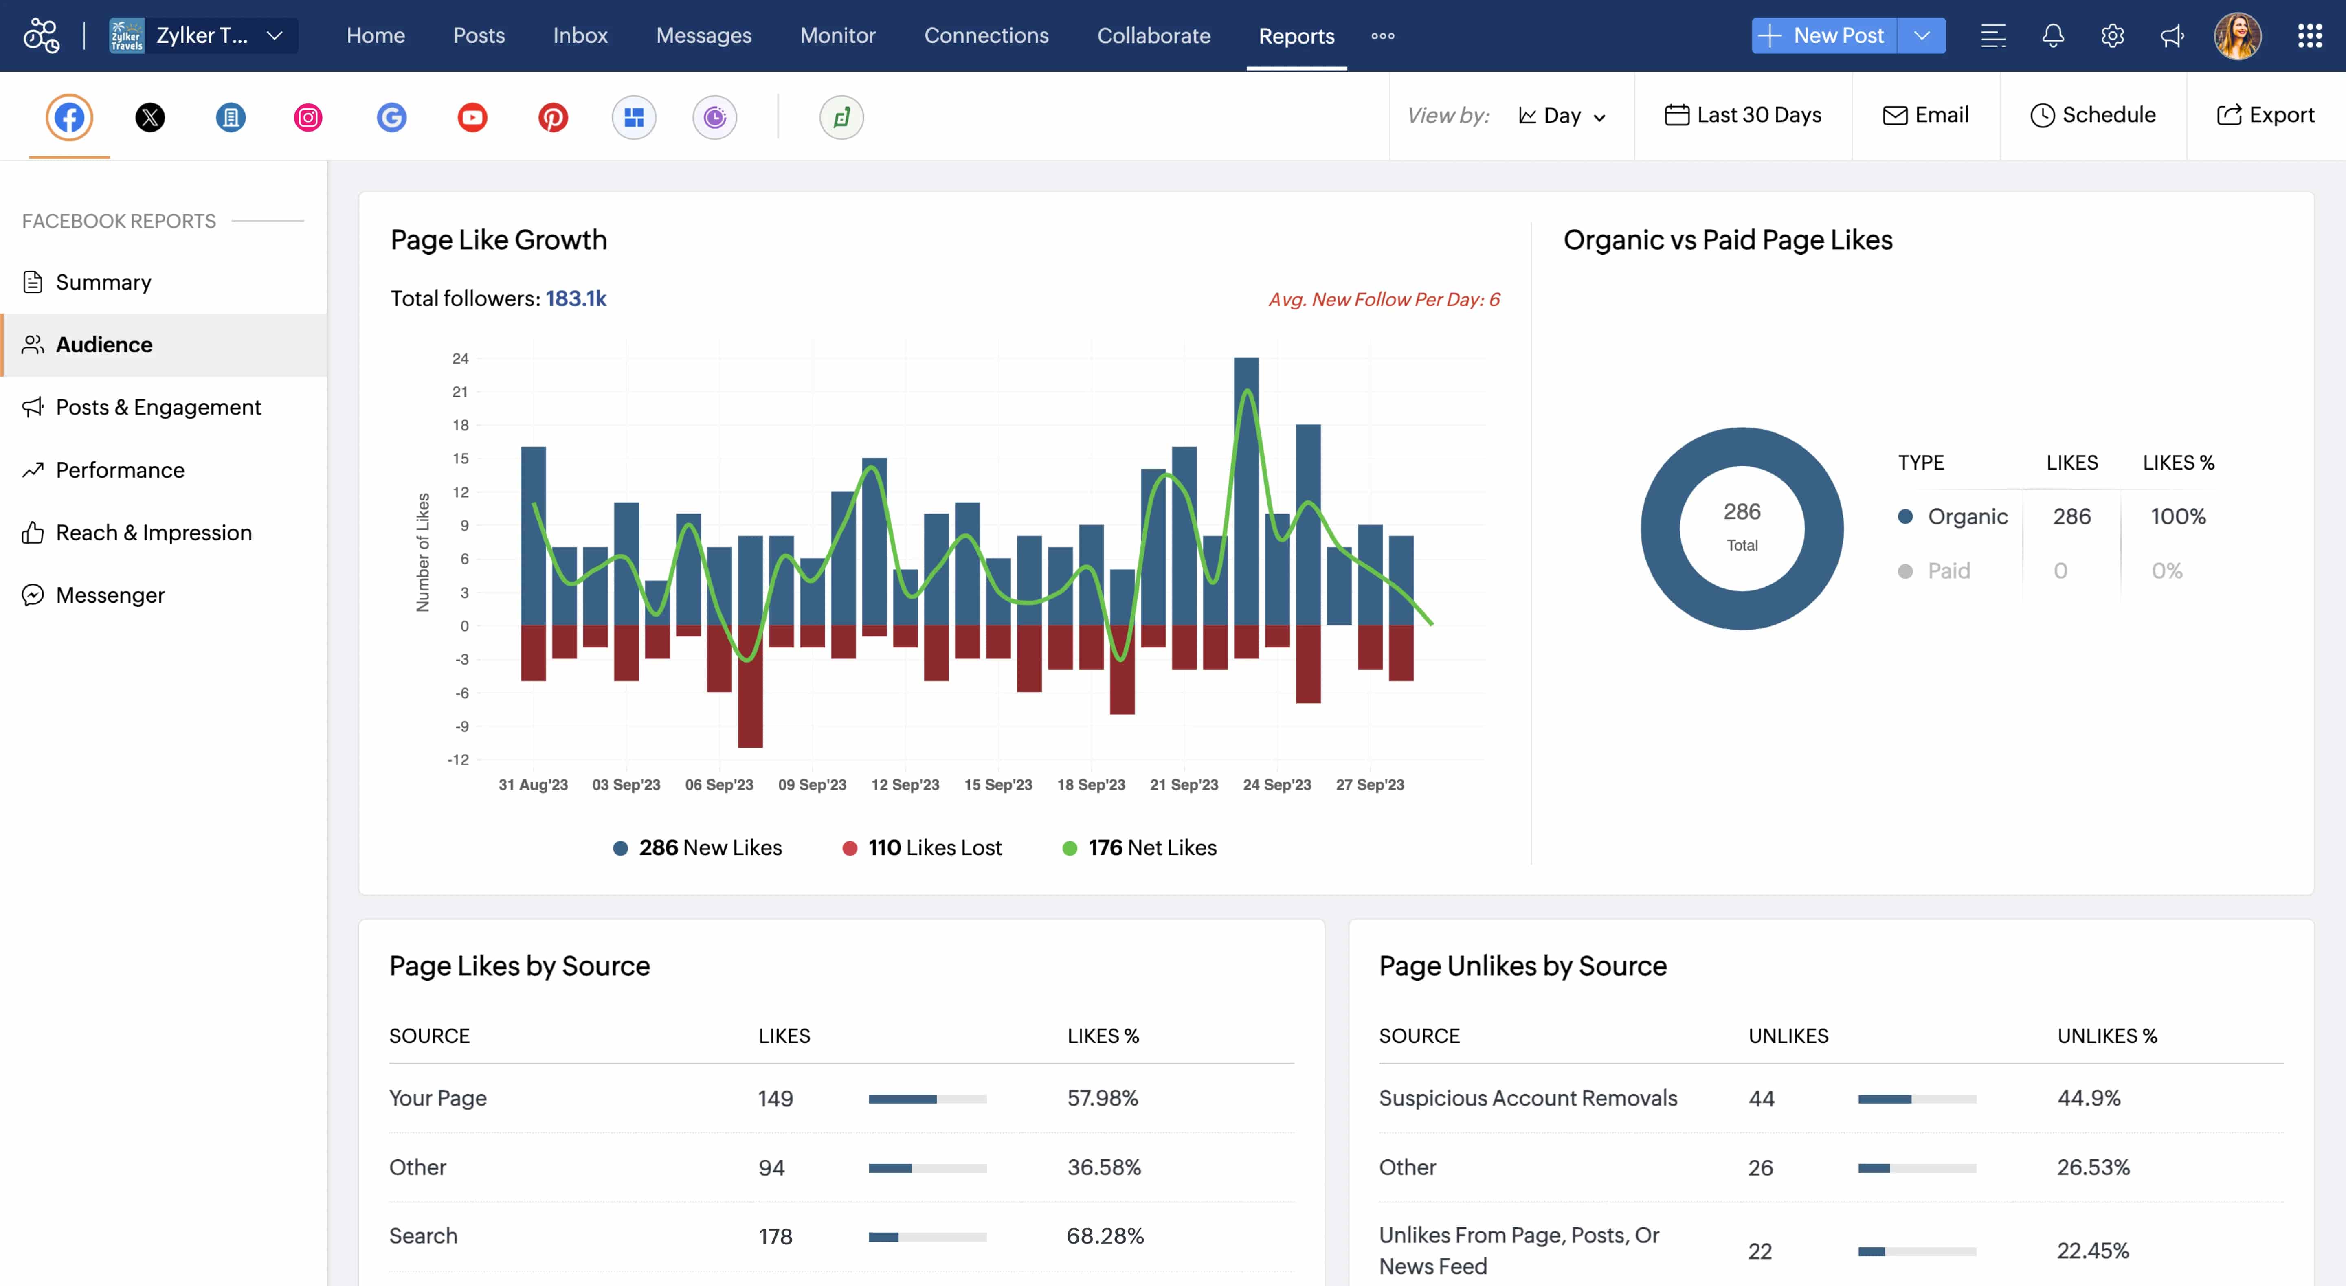Select the YouTube channel icon
This screenshot has height=1286, width=2346.
(472, 116)
